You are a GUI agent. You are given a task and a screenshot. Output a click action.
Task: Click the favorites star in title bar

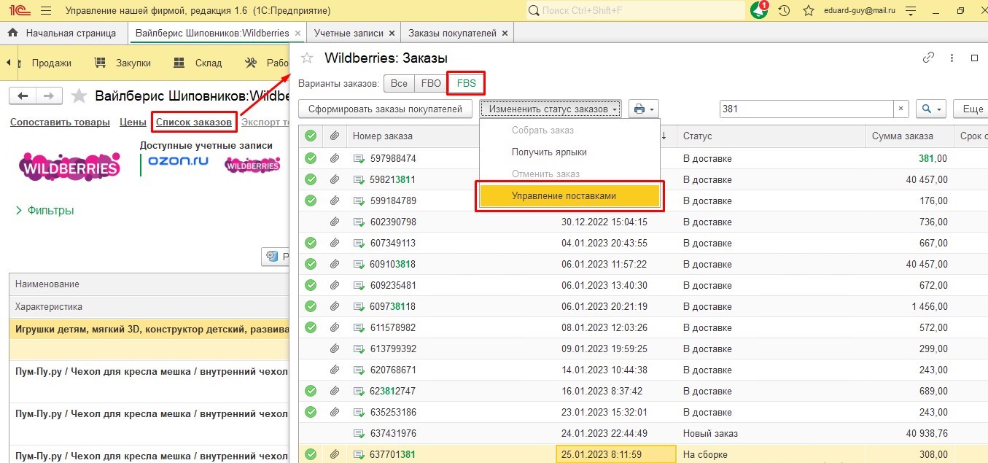(808, 11)
